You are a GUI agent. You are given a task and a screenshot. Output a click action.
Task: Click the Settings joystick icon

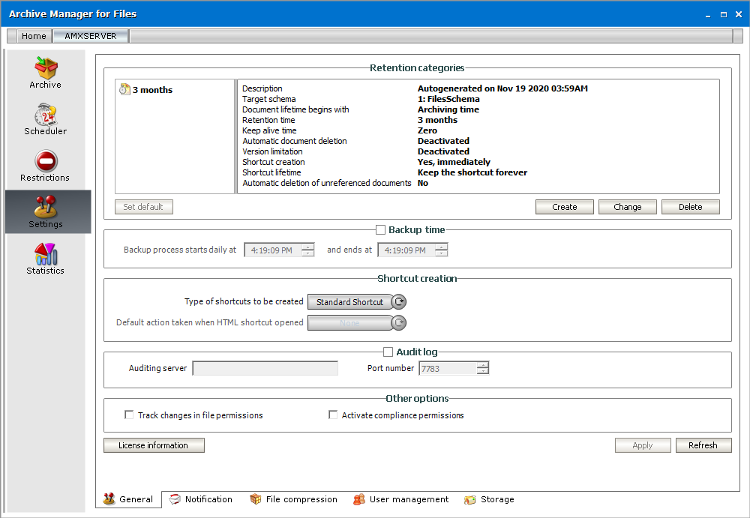point(46,208)
